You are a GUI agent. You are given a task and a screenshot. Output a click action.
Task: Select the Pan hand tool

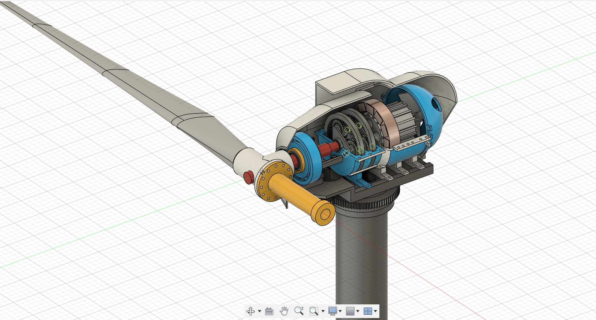click(x=284, y=311)
